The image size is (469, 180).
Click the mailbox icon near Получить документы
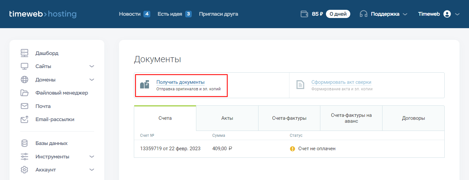point(145,85)
